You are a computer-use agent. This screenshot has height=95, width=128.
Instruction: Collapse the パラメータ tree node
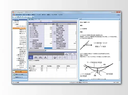(x=14, y=23)
